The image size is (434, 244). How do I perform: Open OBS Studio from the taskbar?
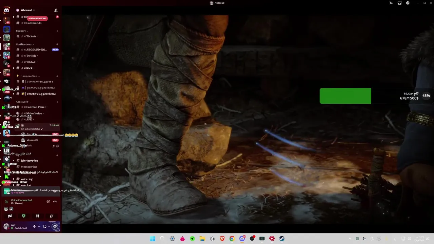click(x=252, y=239)
